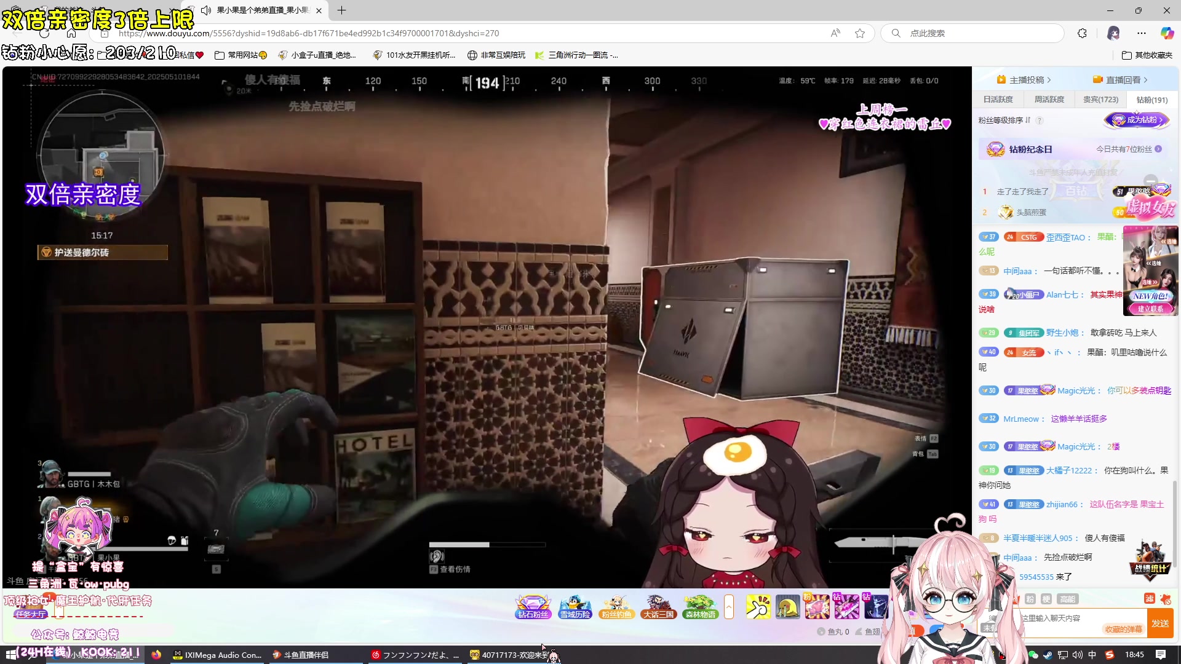The image size is (1181, 664).
Task: Toggle the 高能 chat option
Action: point(1067,599)
